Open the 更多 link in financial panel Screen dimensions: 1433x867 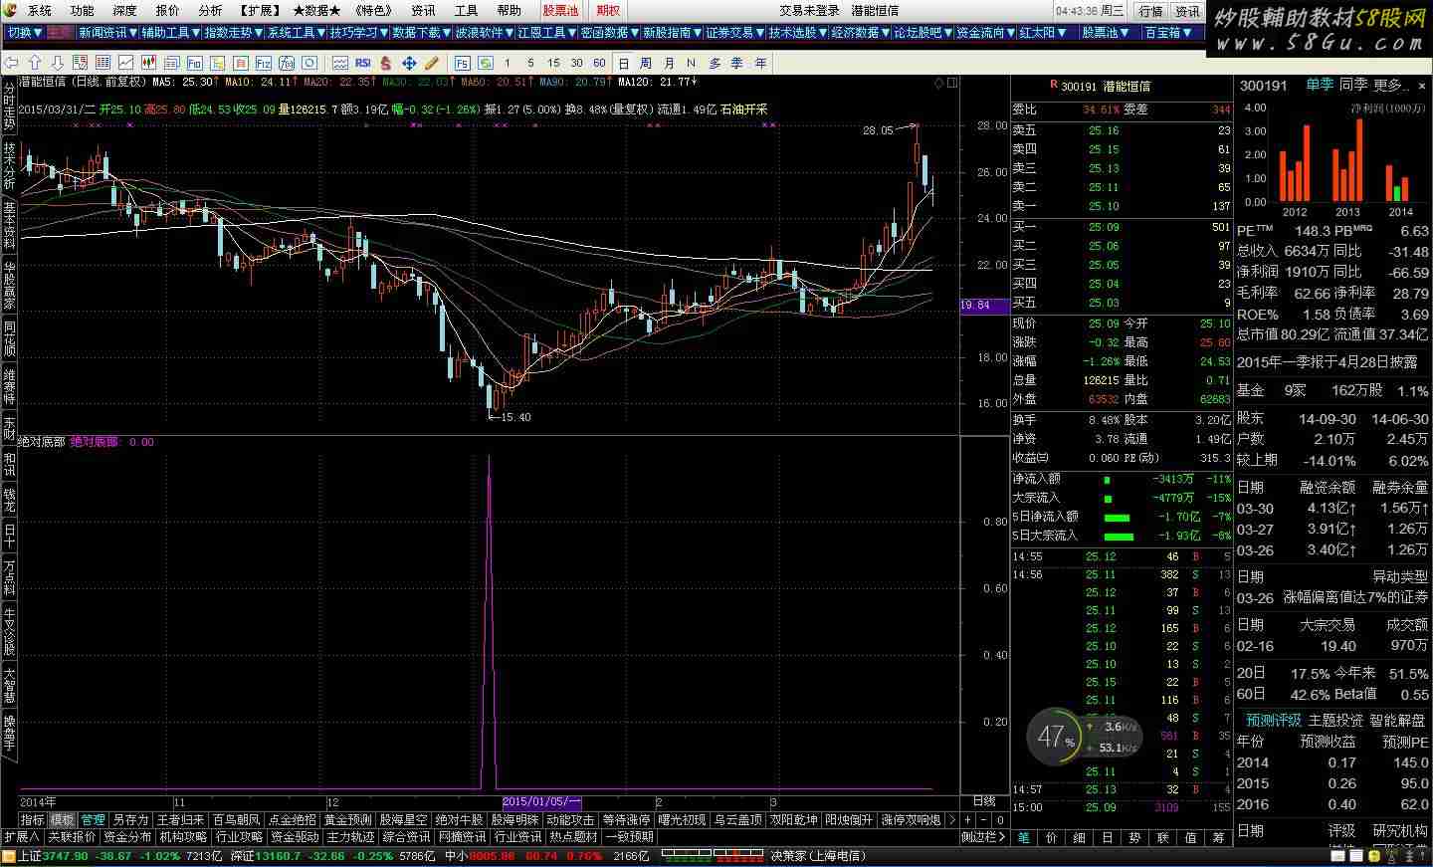(1390, 86)
